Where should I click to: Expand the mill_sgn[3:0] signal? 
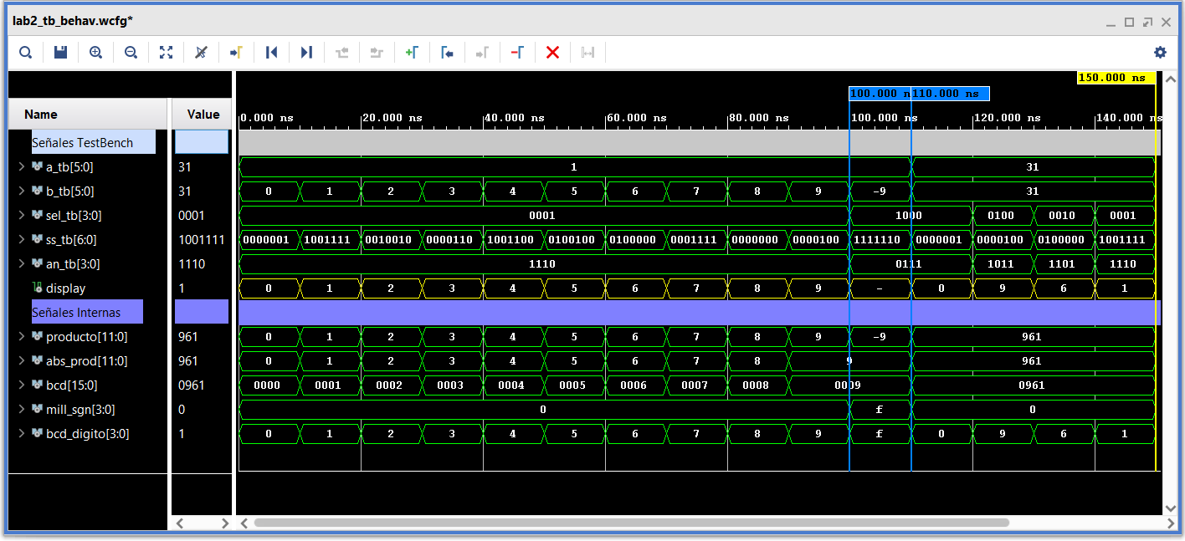pos(21,410)
